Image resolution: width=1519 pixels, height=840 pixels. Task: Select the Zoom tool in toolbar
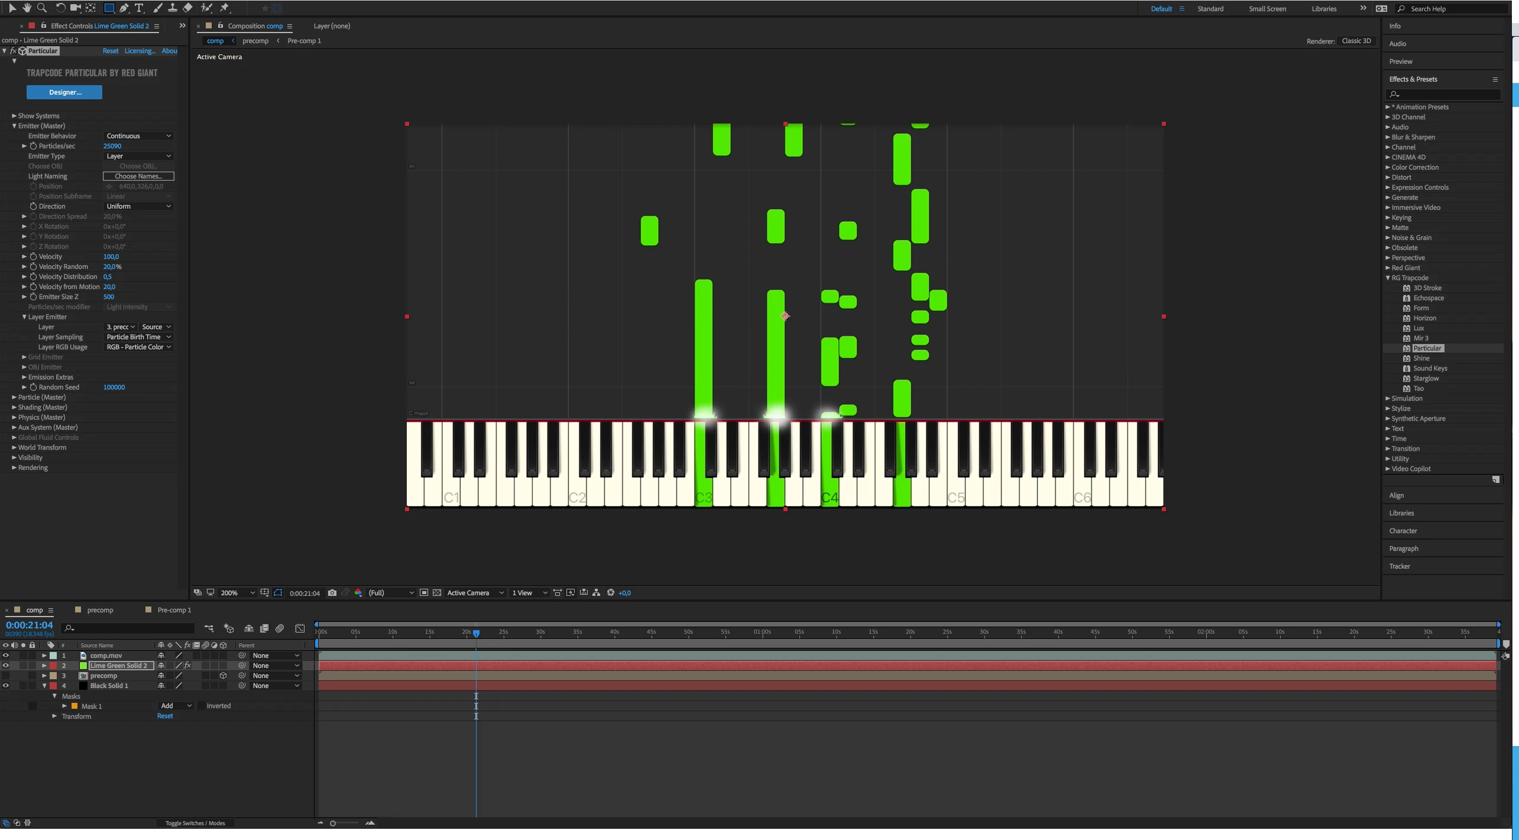click(x=41, y=8)
